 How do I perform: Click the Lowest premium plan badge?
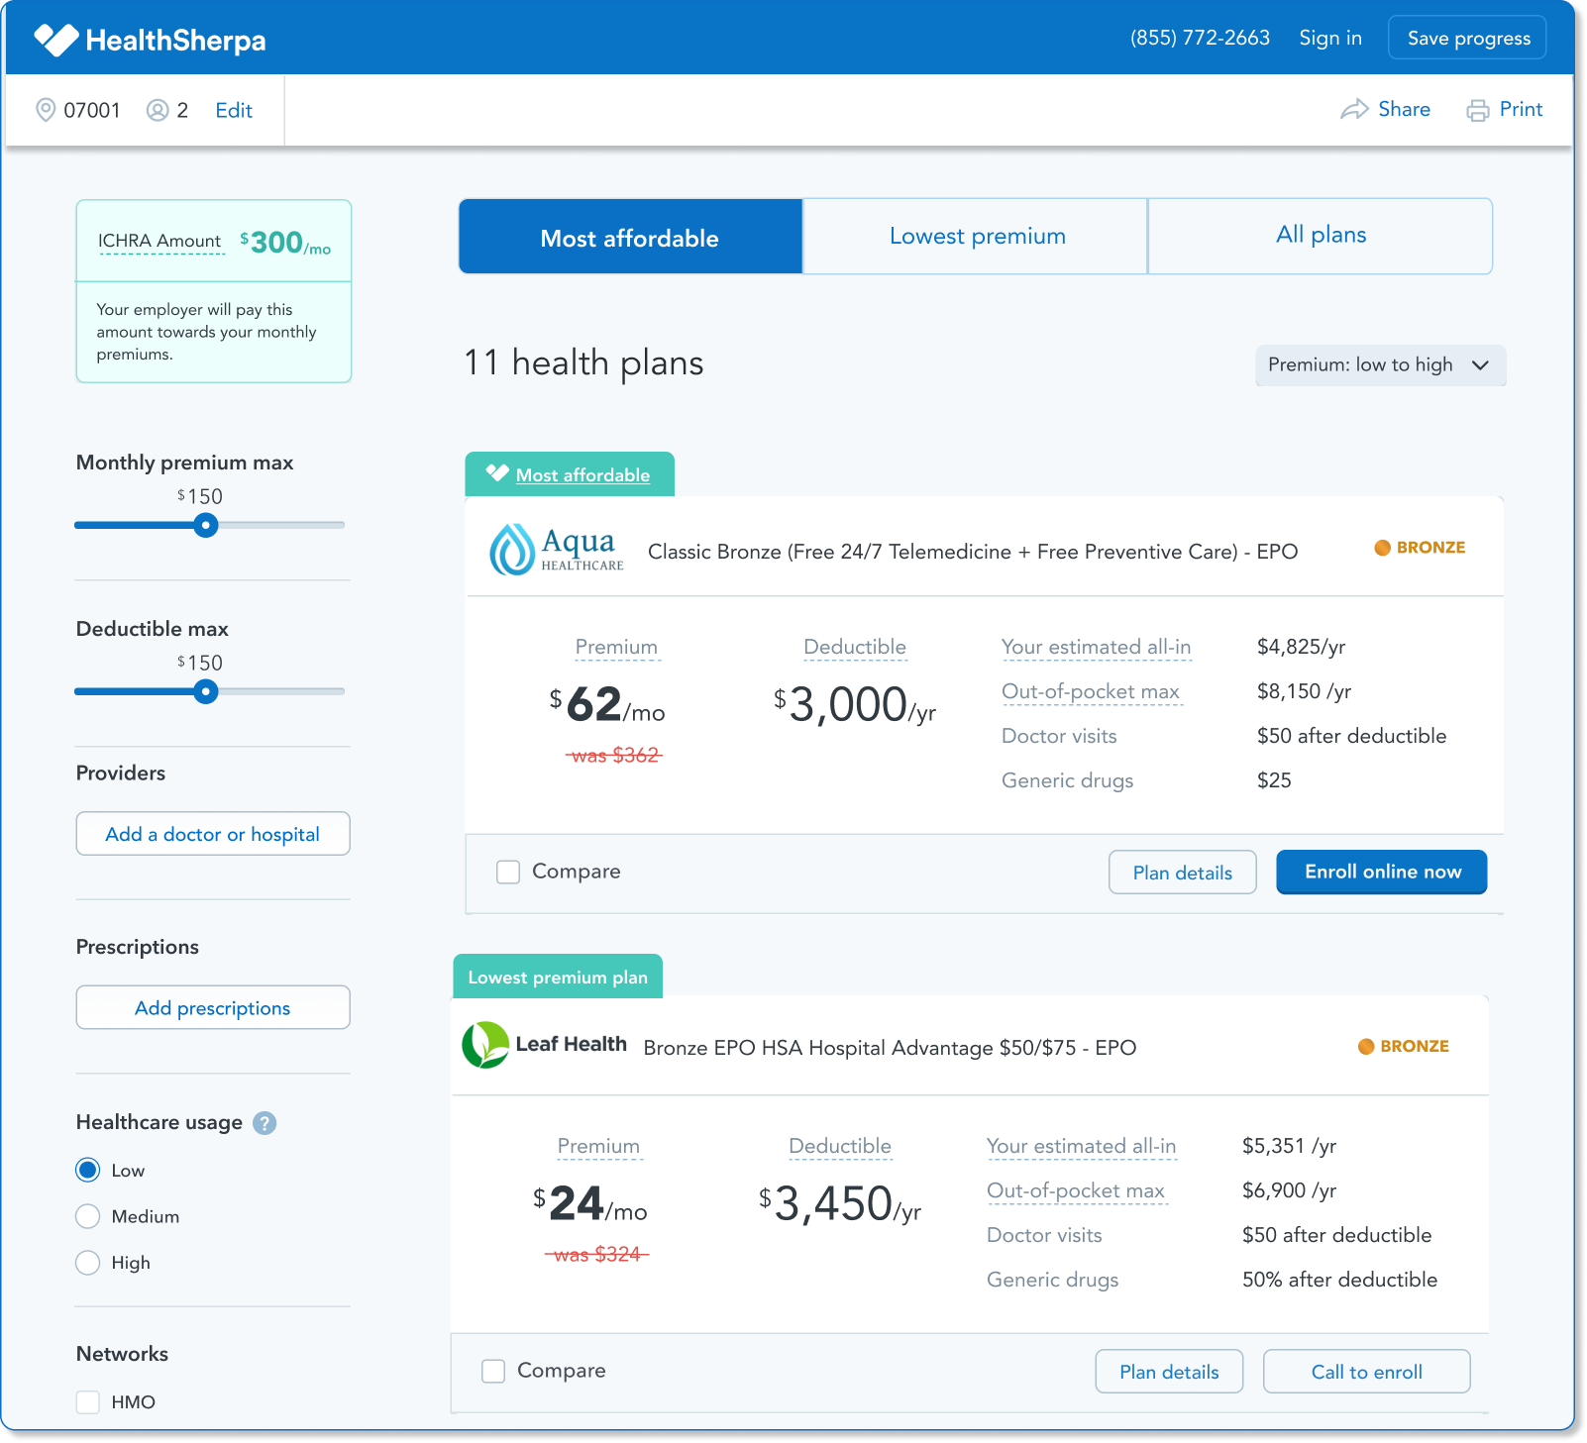(558, 977)
